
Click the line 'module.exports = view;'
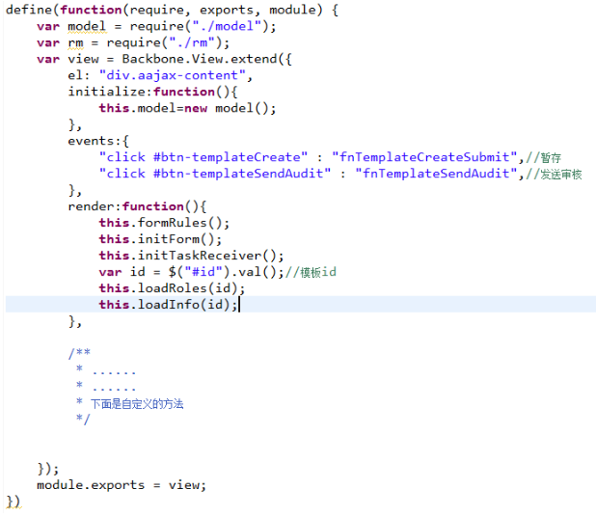pos(122,485)
